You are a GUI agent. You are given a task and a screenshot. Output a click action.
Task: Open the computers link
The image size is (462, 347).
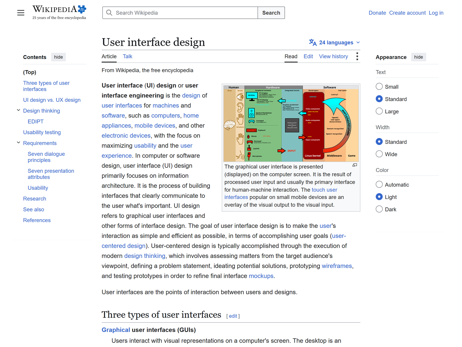point(165,116)
